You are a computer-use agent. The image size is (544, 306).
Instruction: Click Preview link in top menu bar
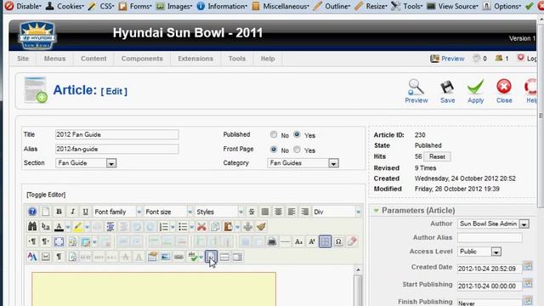[452, 59]
